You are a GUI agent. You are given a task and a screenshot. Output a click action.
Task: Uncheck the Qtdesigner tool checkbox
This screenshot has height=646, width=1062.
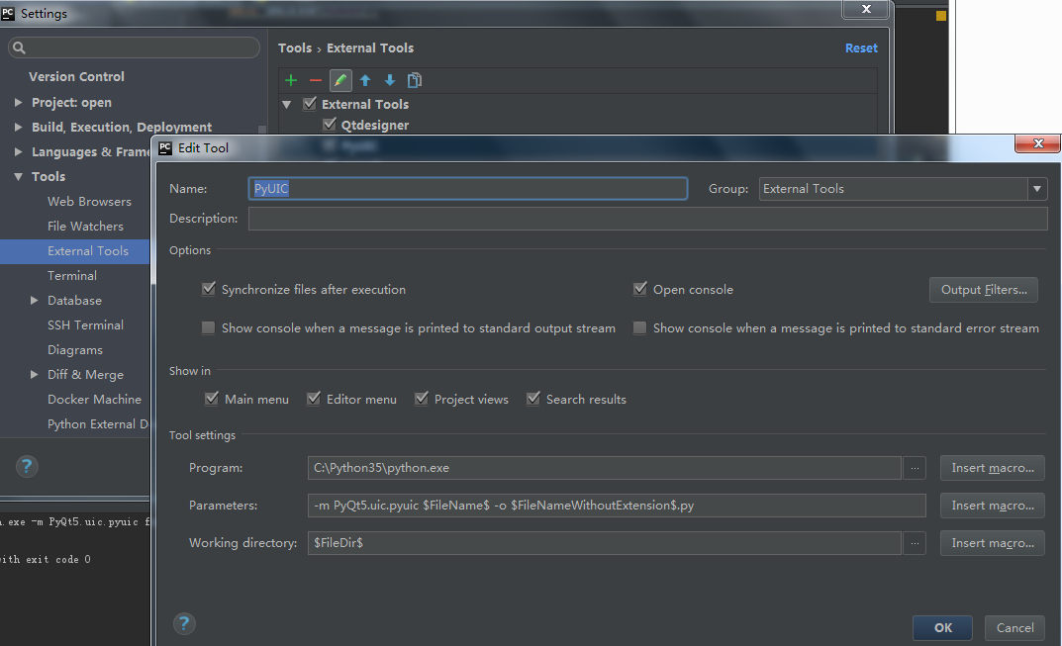(330, 125)
